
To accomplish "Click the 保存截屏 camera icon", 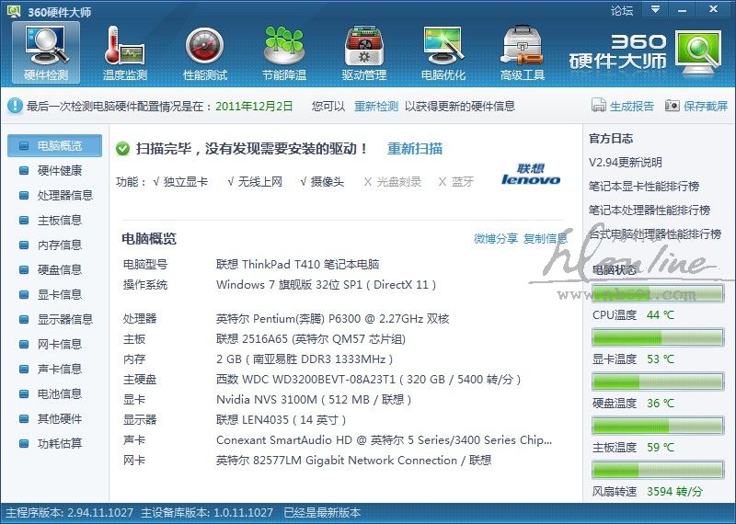I will (672, 106).
